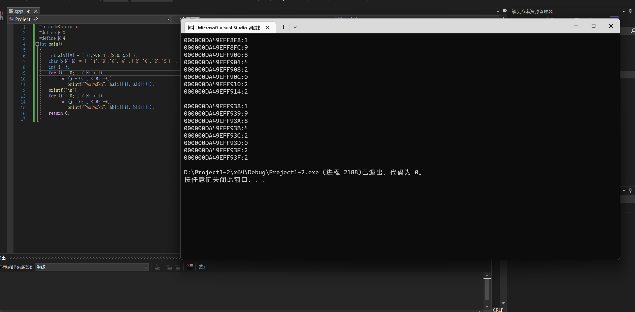Switch to the 源.cpp file tab
Image resolution: width=635 pixels, height=312 pixels.
(x=16, y=11)
